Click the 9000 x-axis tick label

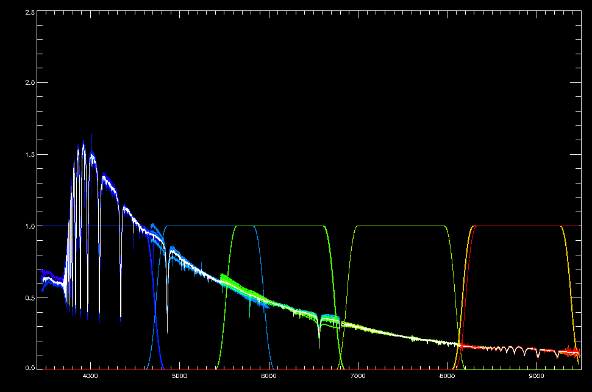(536, 377)
